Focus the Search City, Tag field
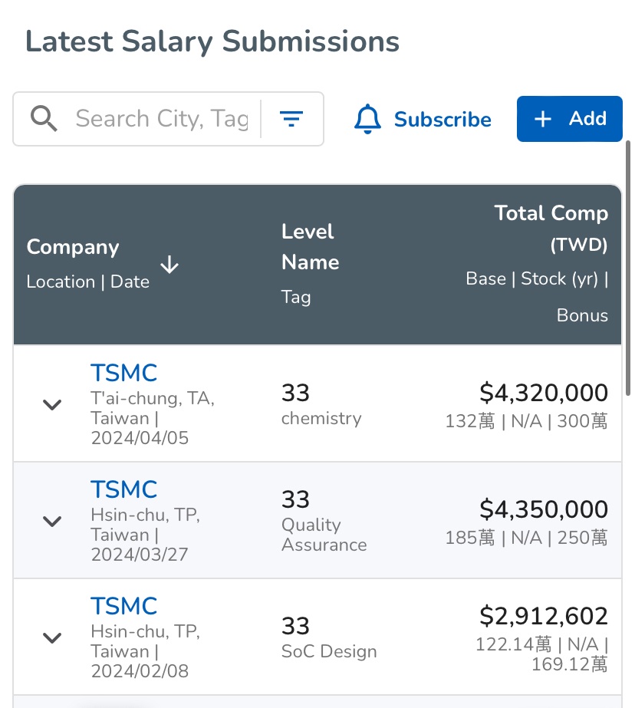 162,119
